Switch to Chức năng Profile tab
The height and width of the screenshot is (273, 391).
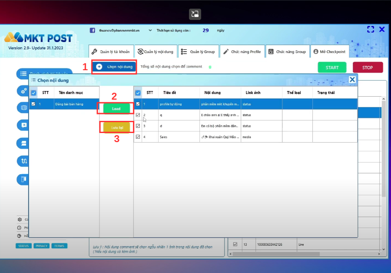point(242,52)
